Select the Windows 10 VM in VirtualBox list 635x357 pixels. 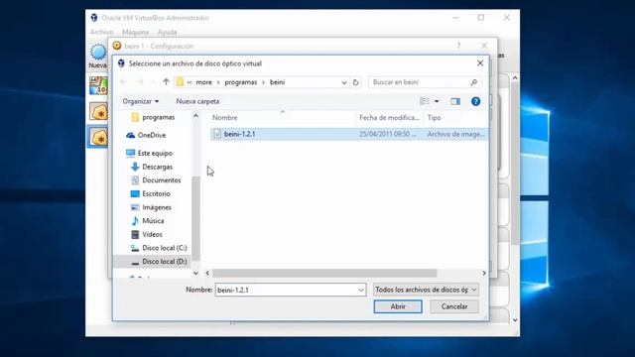click(x=98, y=85)
